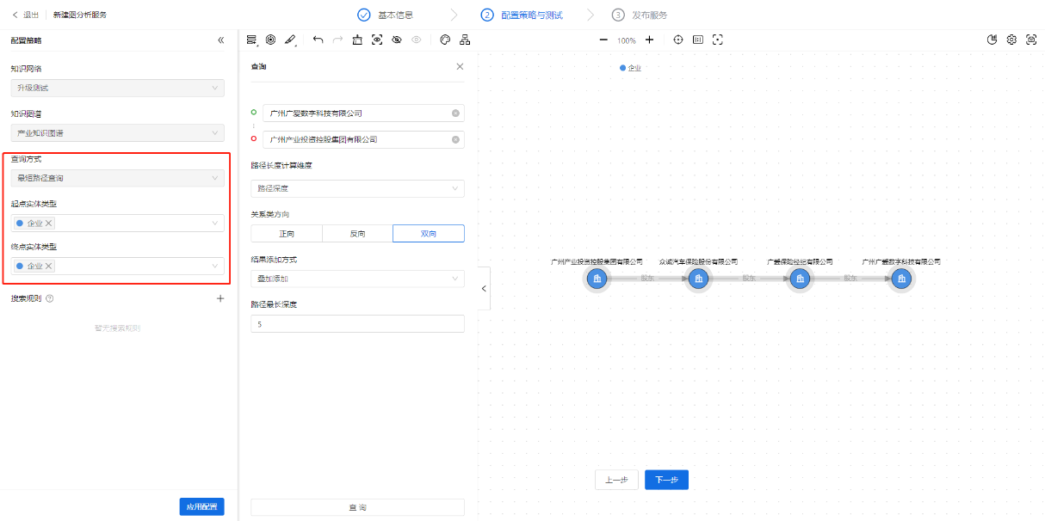This screenshot has height=521, width=1045.
Task: Close the 查询 panel
Action: pyautogui.click(x=460, y=66)
